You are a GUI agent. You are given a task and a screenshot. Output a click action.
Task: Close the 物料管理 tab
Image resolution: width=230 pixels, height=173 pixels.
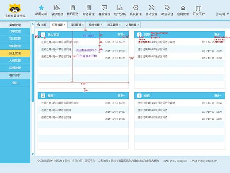tap(101, 25)
